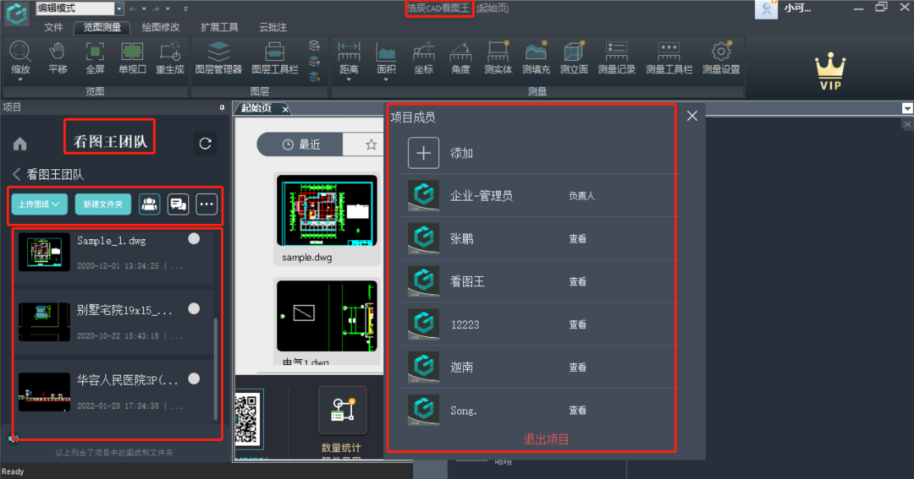This screenshot has width=914, height=479.
Task: Select the 坐标 coordinate tool
Action: 423,57
